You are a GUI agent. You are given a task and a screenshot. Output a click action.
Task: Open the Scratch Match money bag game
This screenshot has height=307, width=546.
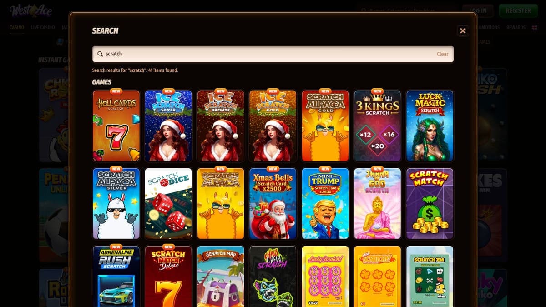pos(430,204)
